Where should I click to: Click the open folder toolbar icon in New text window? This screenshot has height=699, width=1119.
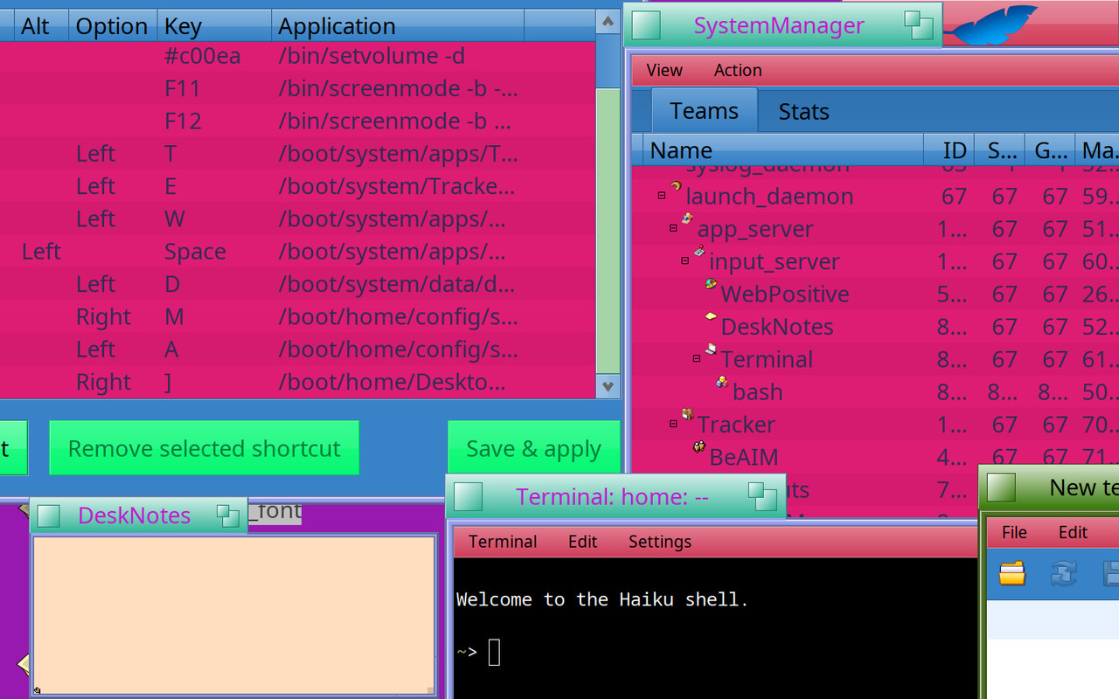click(x=1011, y=573)
